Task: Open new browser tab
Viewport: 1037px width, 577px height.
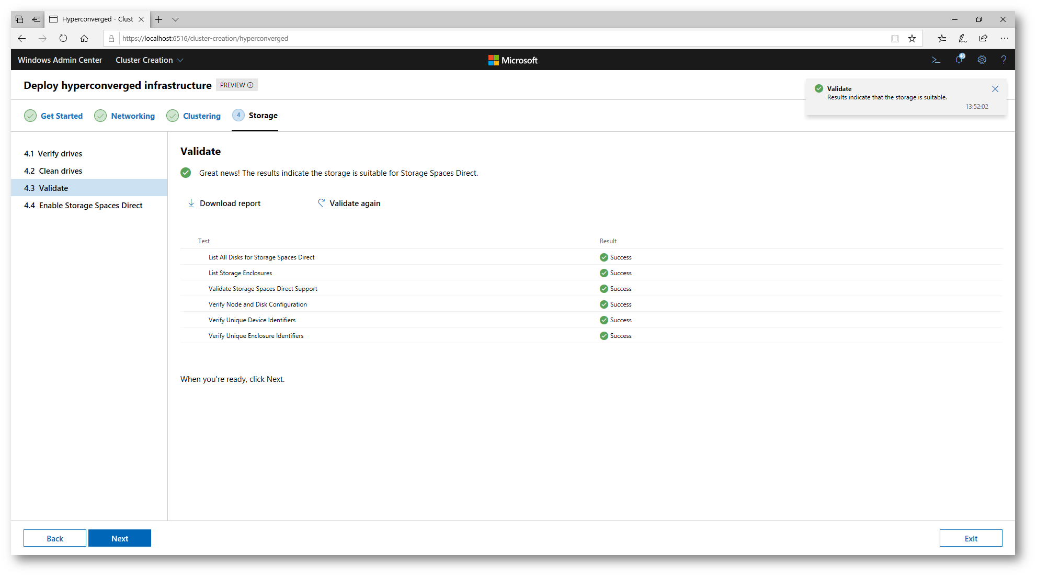Action: (x=159, y=19)
